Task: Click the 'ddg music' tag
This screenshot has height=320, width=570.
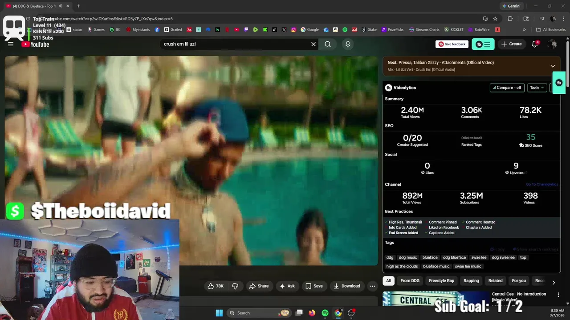Action: (408, 257)
